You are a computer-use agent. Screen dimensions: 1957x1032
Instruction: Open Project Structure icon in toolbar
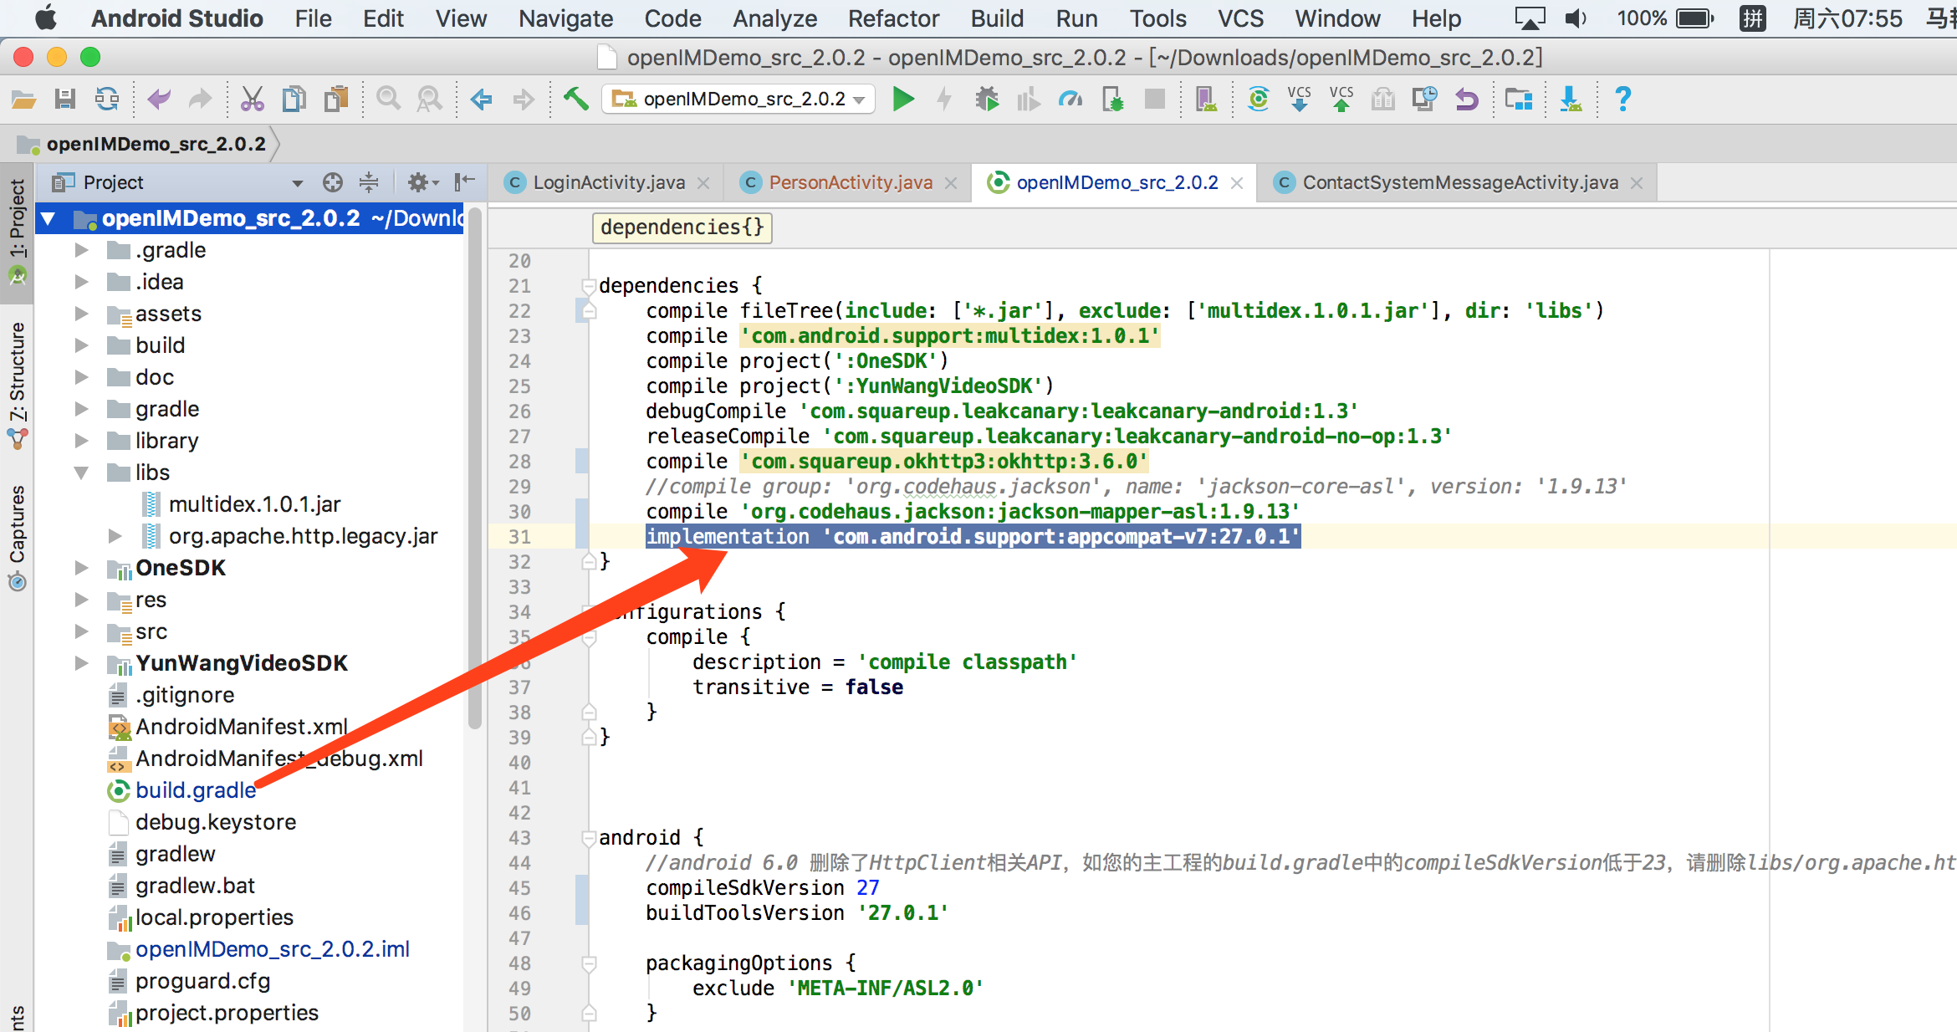click(1519, 100)
